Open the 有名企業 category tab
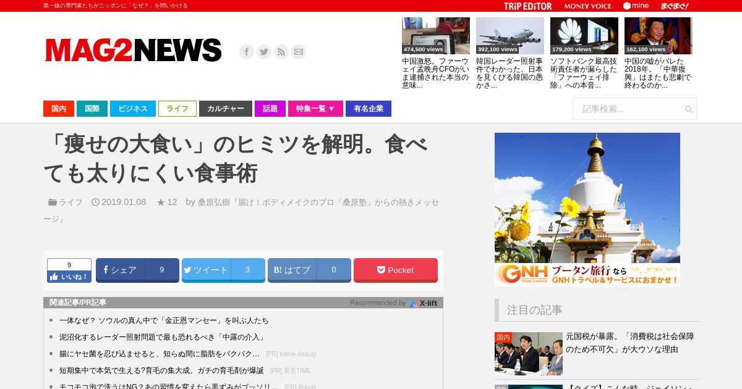Viewport: 742px width, 389px height. tap(369, 109)
